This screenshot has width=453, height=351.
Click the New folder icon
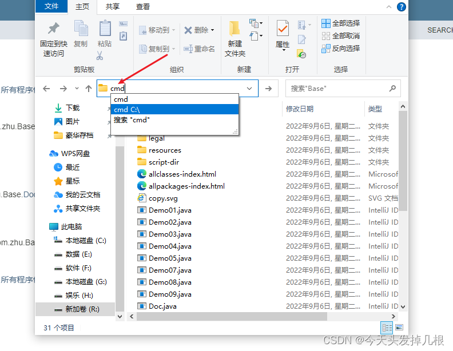point(235,29)
